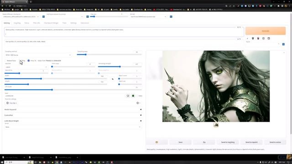Click the Windows taskbar search box
Image resolution: width=292 pixels, height=164 pixels.
click(19, 162)
